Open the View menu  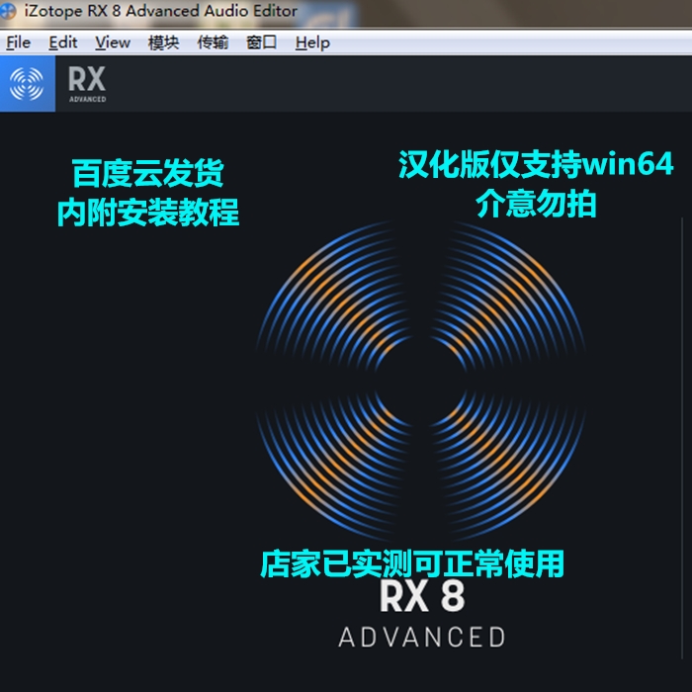pos(113,43)
